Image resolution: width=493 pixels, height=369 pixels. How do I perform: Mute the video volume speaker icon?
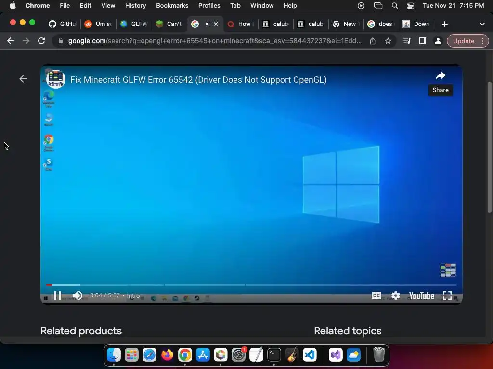click(78, 295)
